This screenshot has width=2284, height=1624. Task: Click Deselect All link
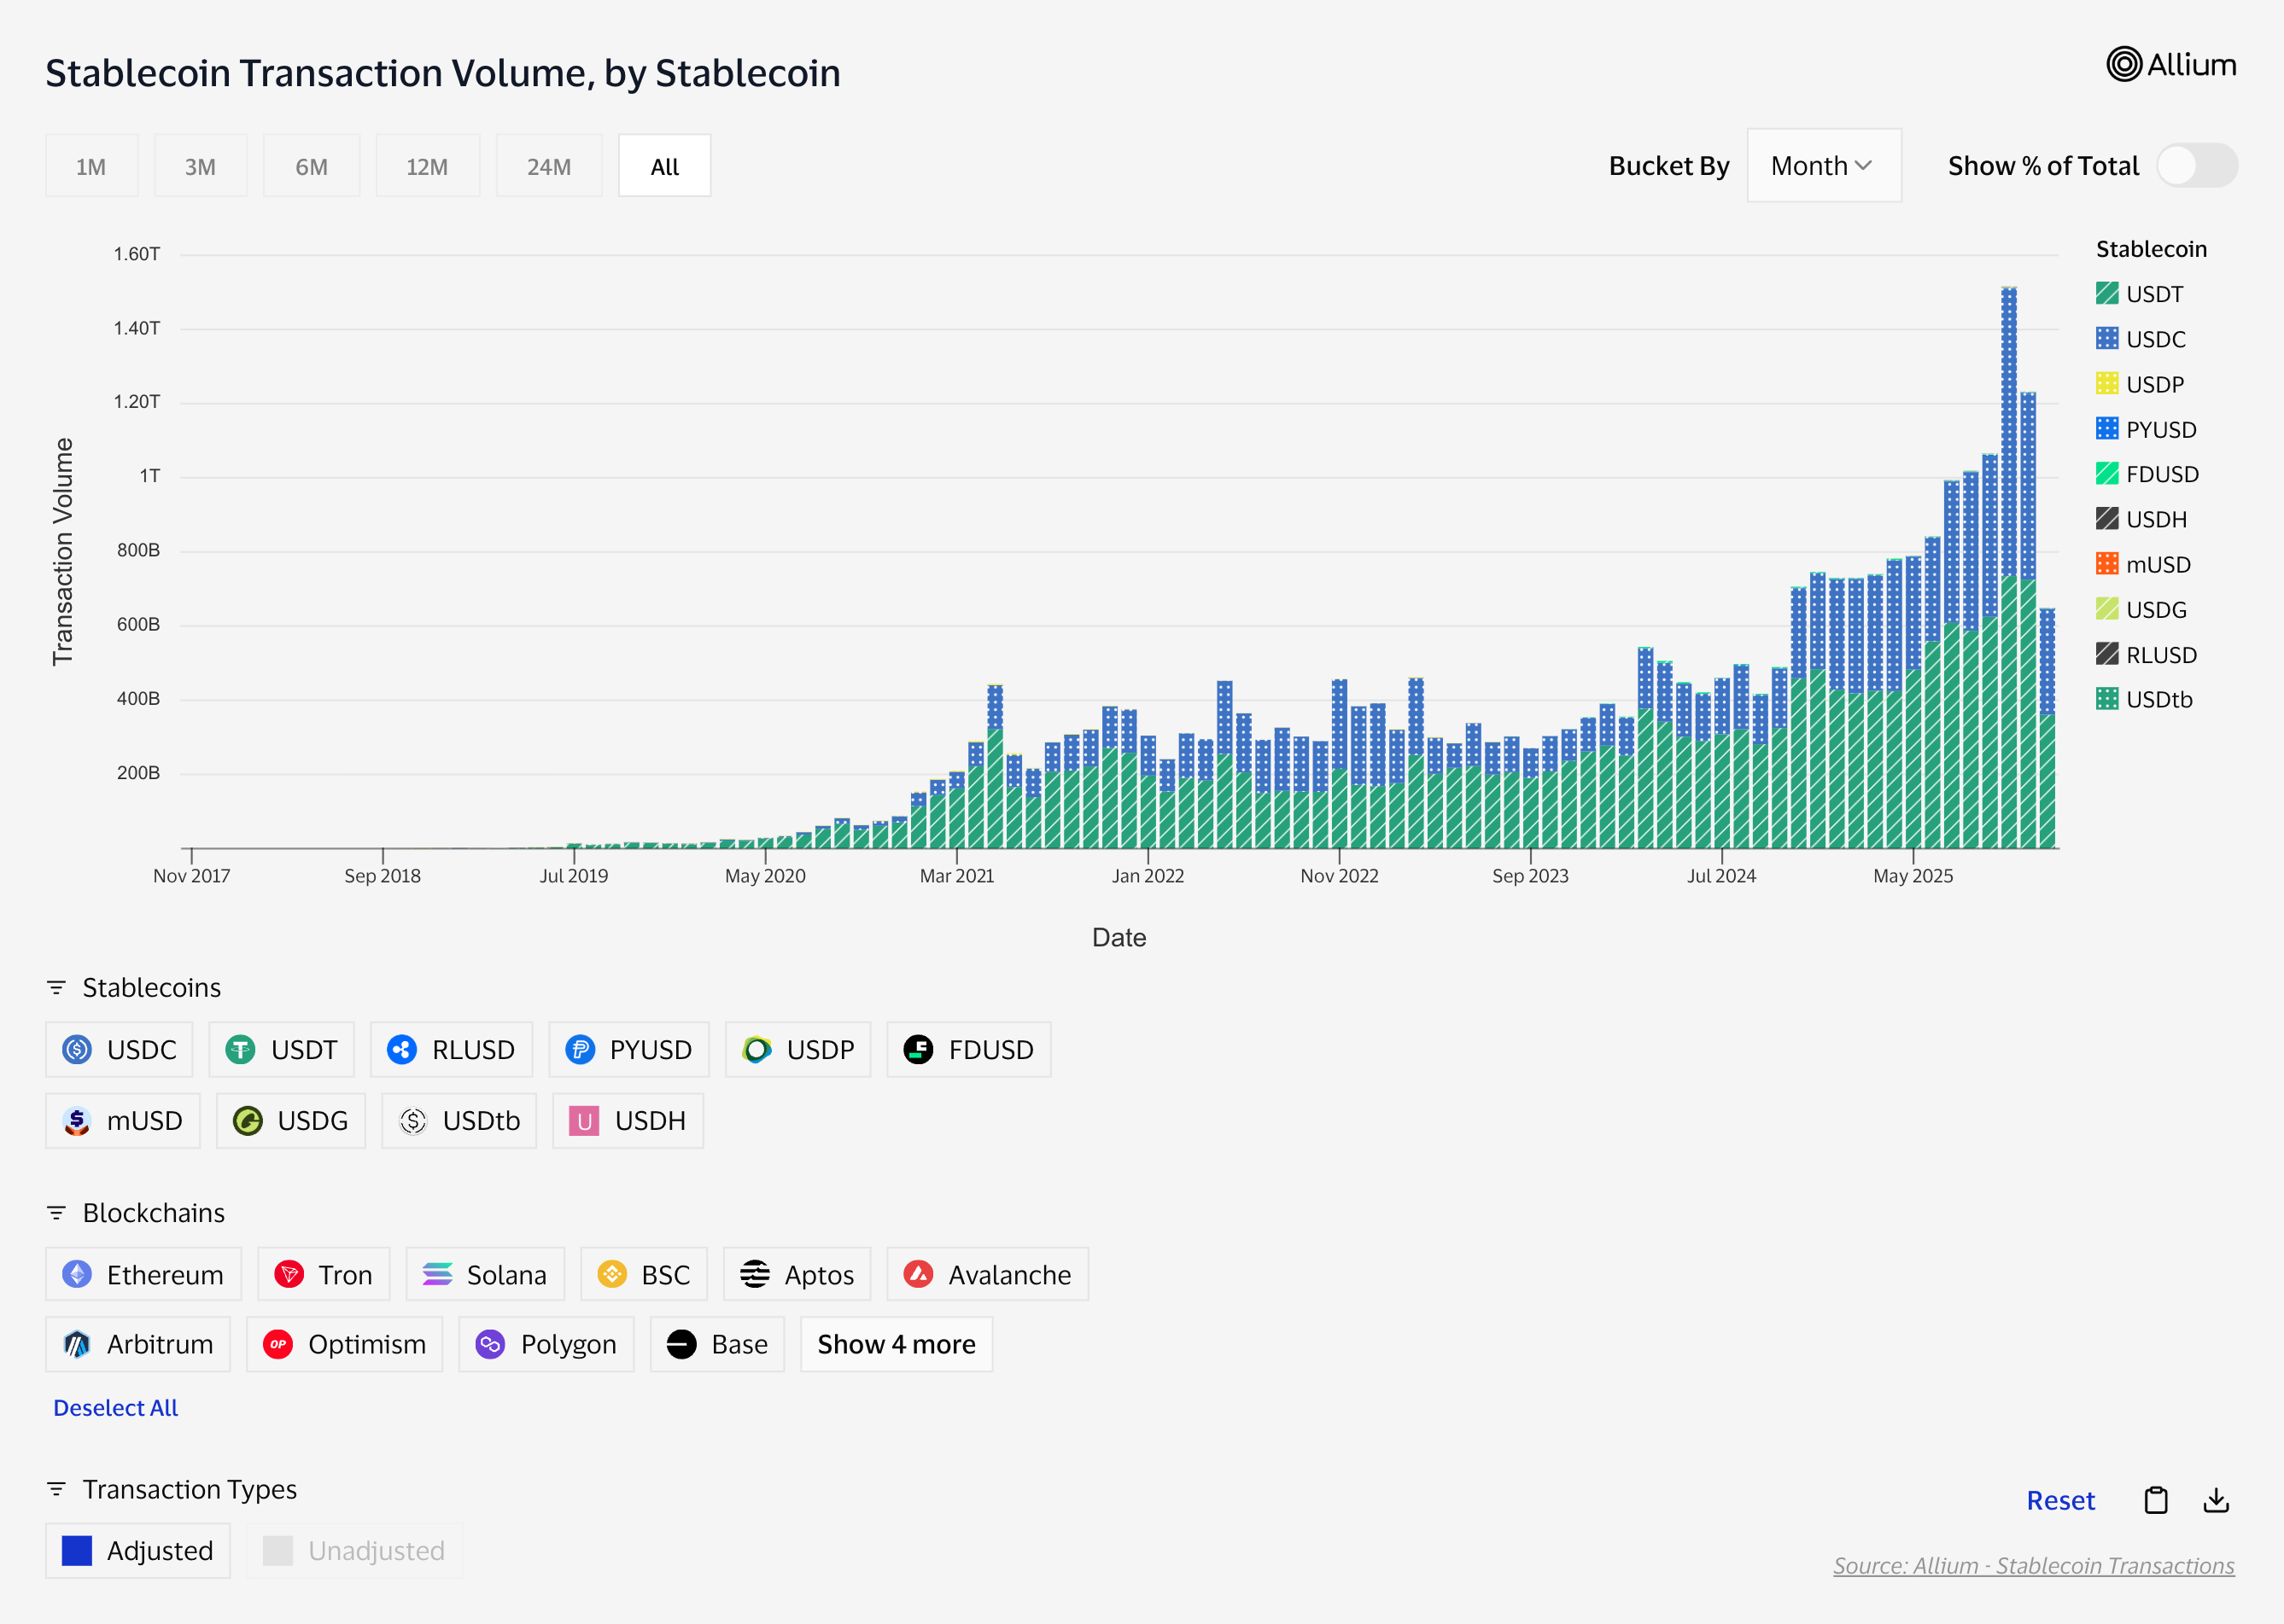[x=115, y=1407]
